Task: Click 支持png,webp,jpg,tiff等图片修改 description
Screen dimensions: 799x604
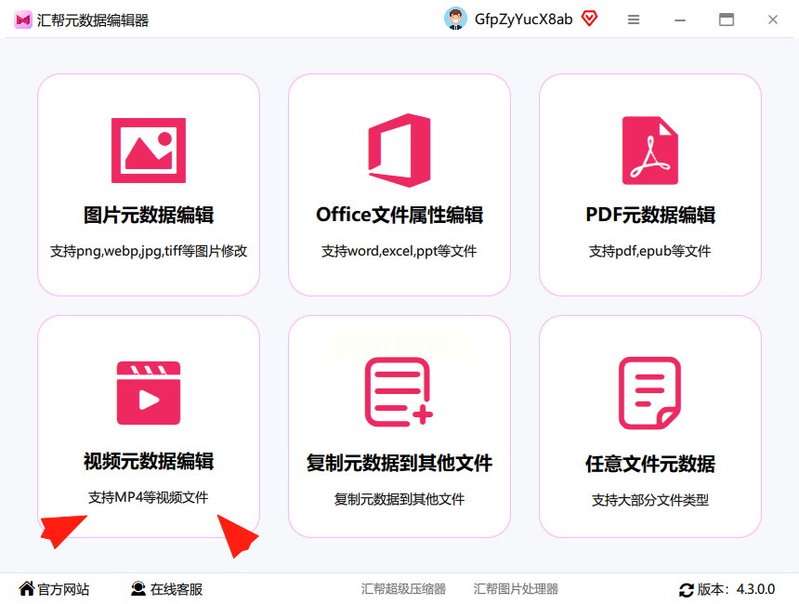Action: coord(149,251)
